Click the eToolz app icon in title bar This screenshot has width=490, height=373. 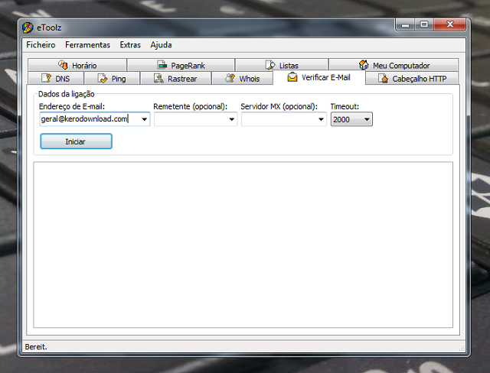(28, 28)
